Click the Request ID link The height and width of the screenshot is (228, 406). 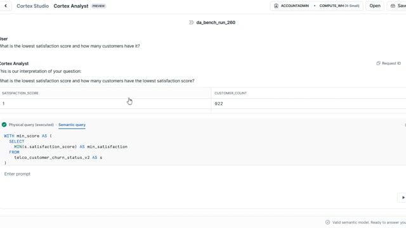(391, 63)
